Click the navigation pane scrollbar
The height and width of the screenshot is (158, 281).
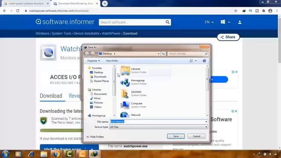tap(114, 82)
